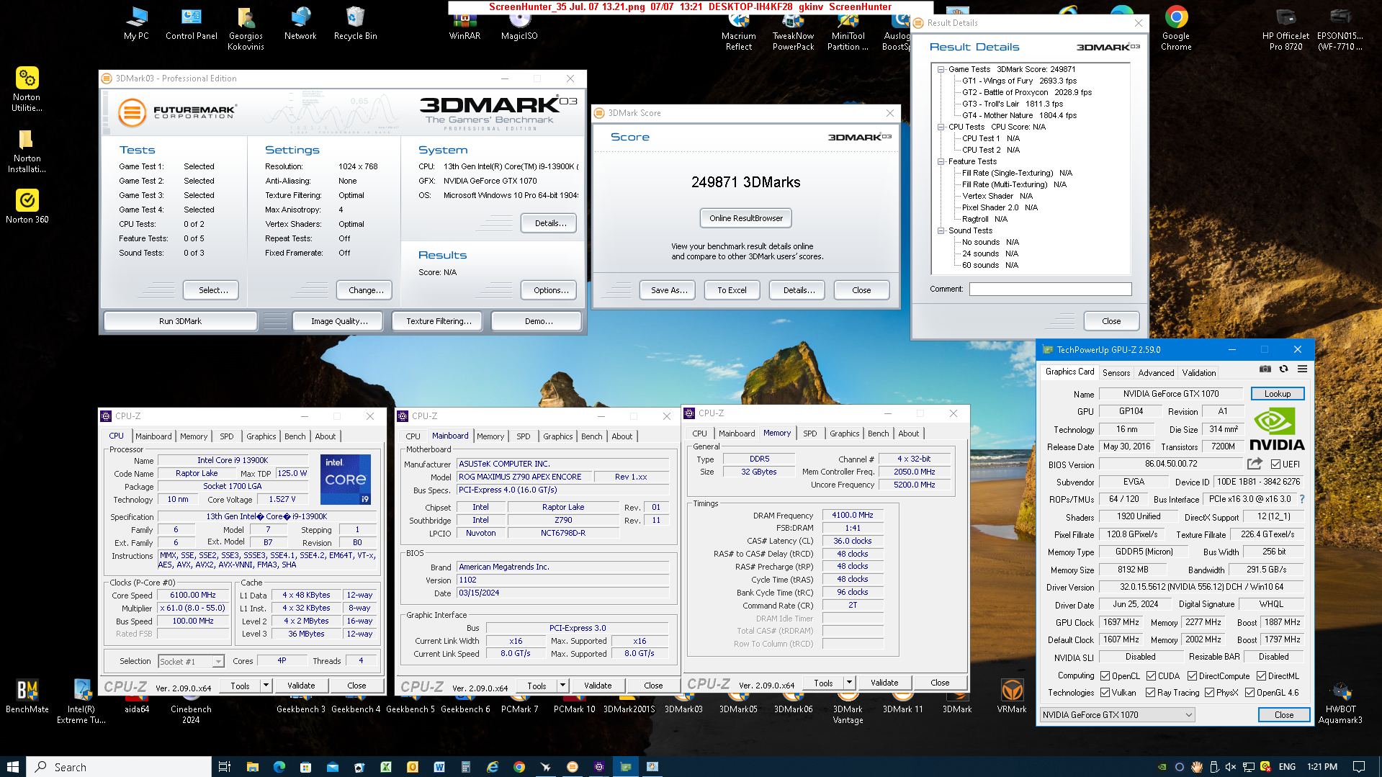The image size is (1382, 777).
Task: Collapse the Feature Tests tree node
Action: pyautogui.click(x=941, y=162)
